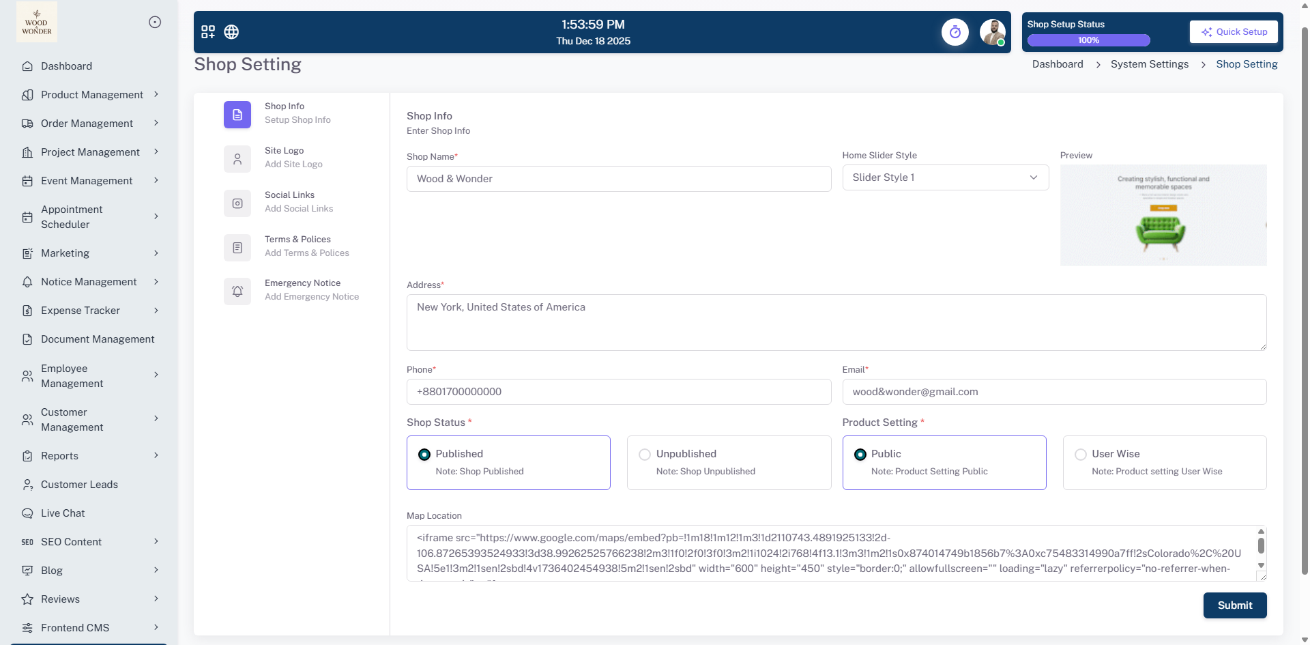Click the Quick Setup button
Image resolution: width=1310 pixels, height=645 pixels.
[x=1234, y=32]
